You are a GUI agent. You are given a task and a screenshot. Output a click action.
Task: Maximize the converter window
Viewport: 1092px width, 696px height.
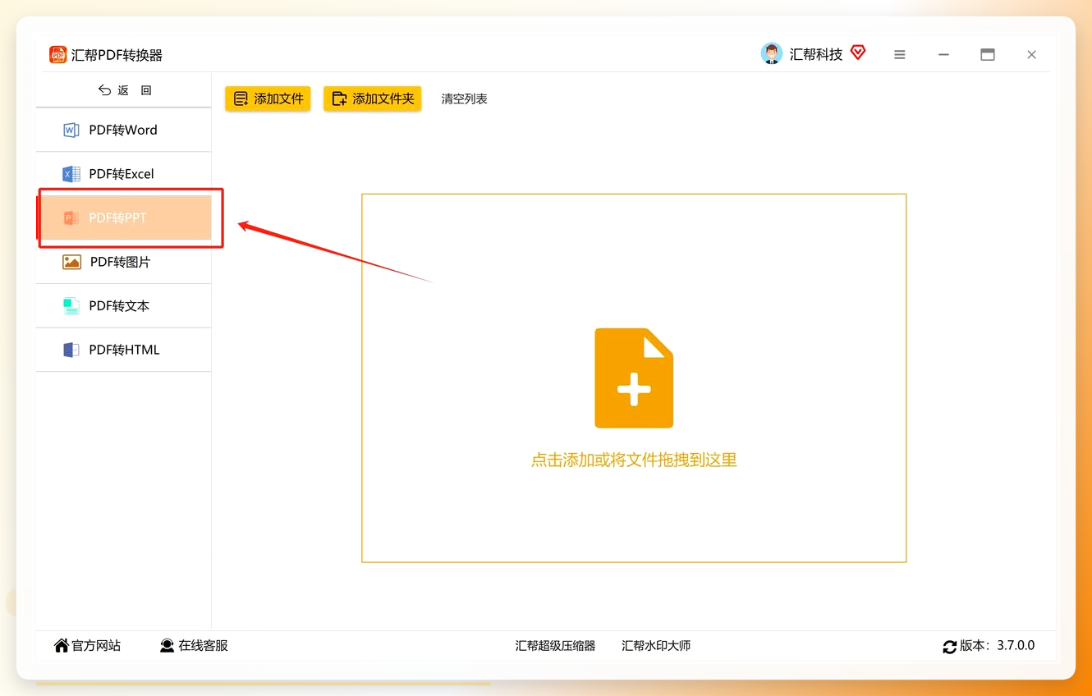tap(988, 55)
